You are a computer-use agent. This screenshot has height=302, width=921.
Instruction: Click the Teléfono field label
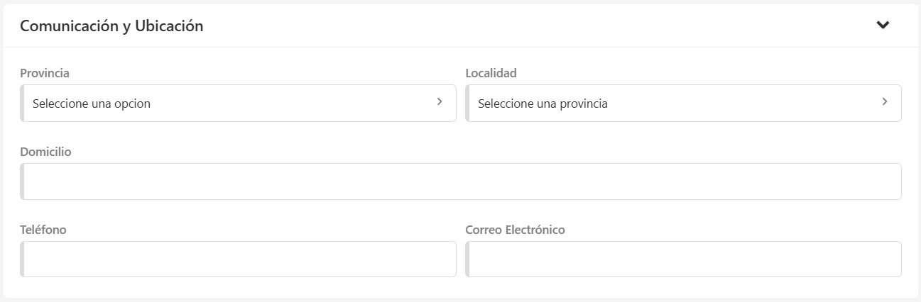coord(43,230)
